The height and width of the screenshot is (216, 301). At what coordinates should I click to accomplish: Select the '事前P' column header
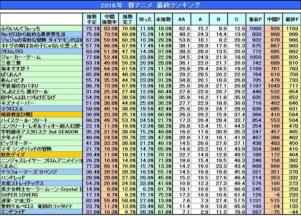(255, 19)
